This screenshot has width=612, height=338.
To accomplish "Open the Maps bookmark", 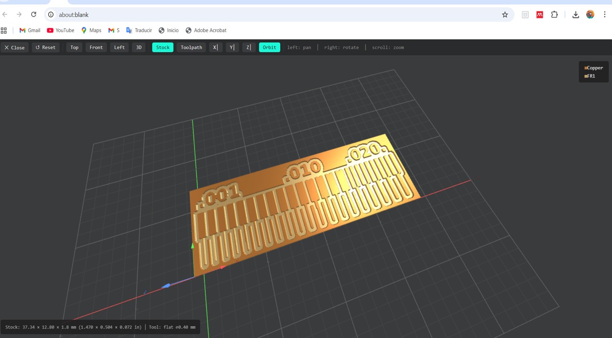I will (91, 30).
